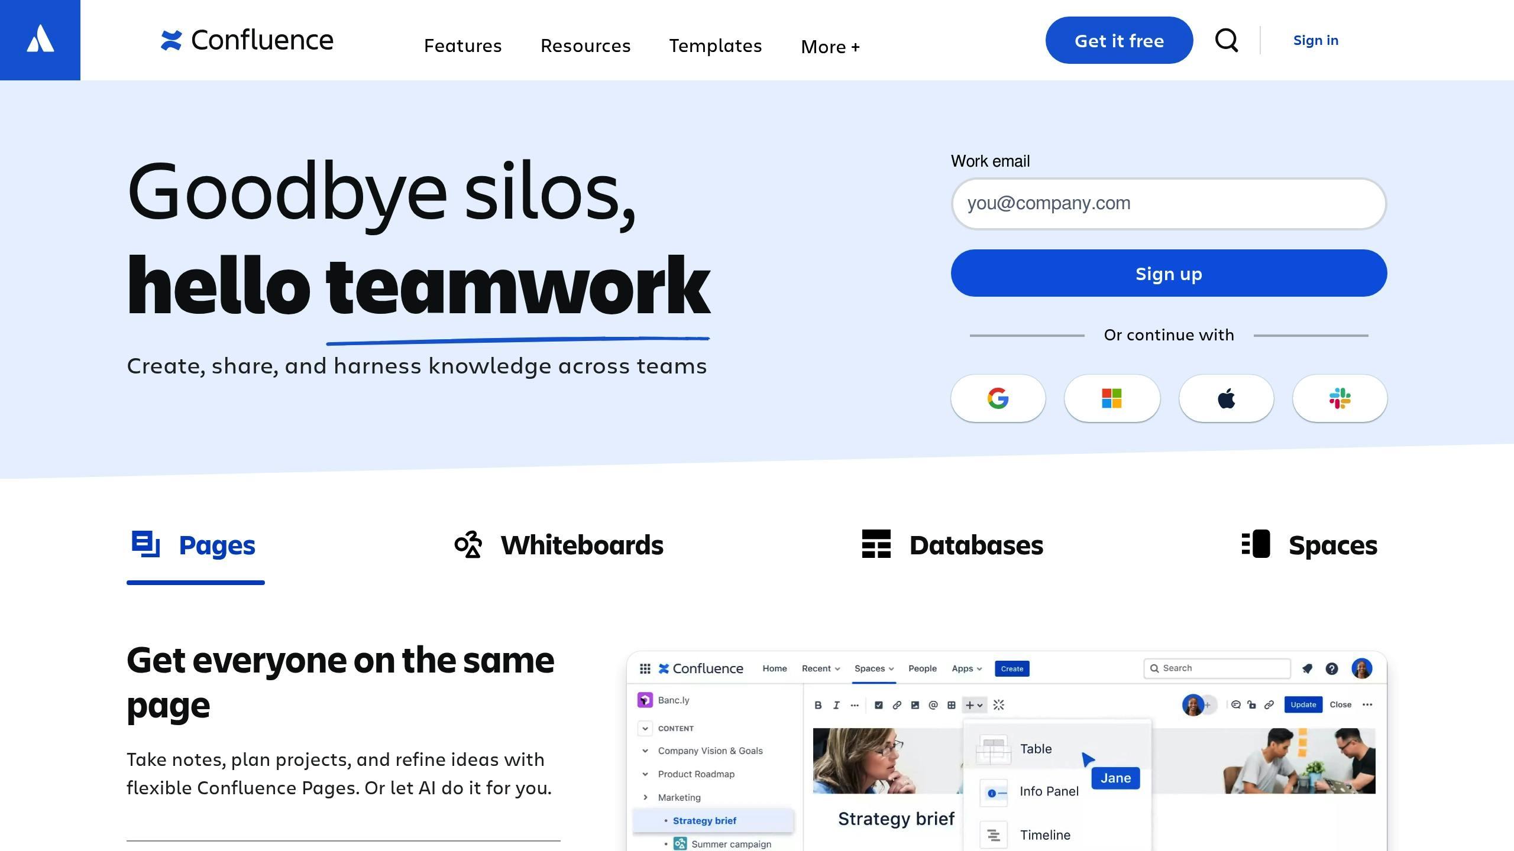Viewport: 1514px width, 851px height.
Task: Select the Whiteboards tab
Action: 559,545
